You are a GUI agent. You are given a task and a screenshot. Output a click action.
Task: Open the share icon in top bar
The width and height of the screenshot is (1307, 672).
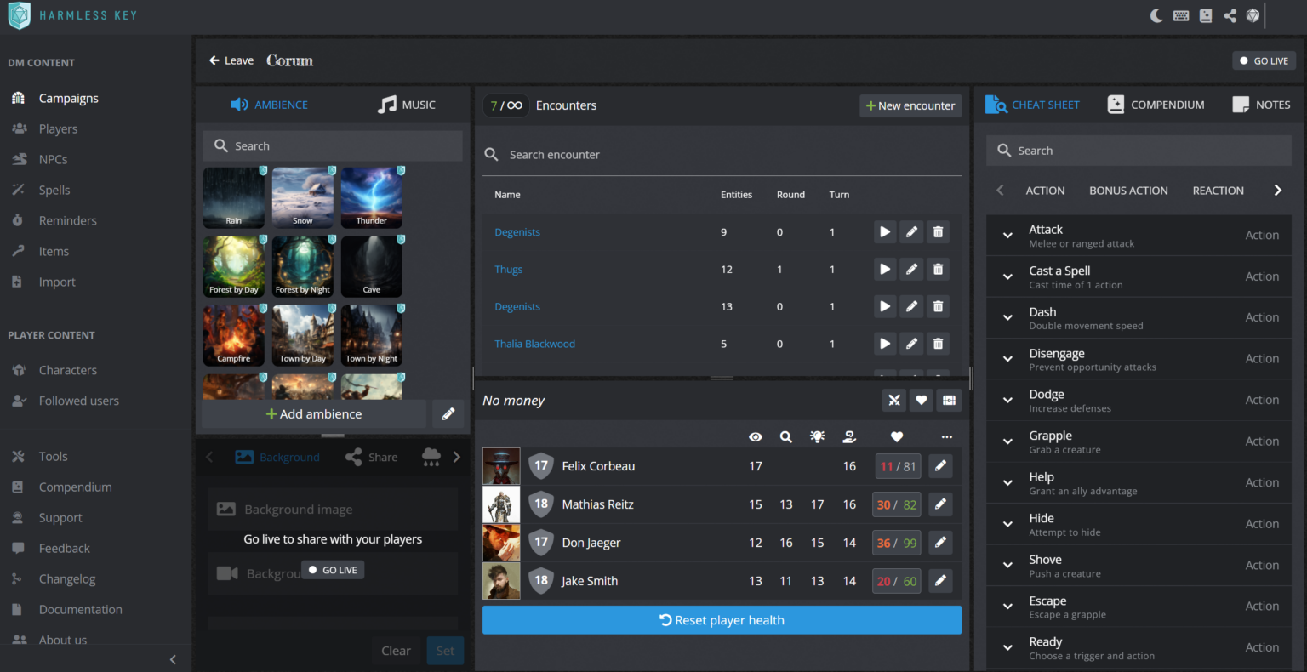click(1230, 15)
